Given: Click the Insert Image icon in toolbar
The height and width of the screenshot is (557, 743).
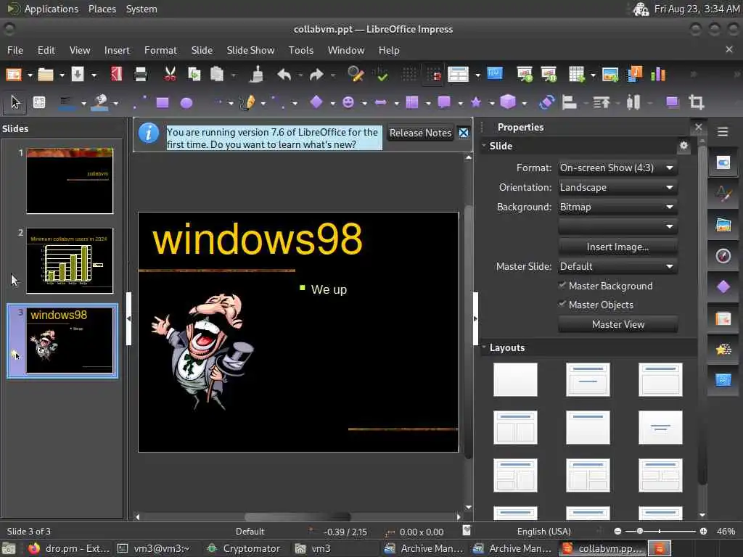Looking at the screenshot, I should tap(609, 75).
